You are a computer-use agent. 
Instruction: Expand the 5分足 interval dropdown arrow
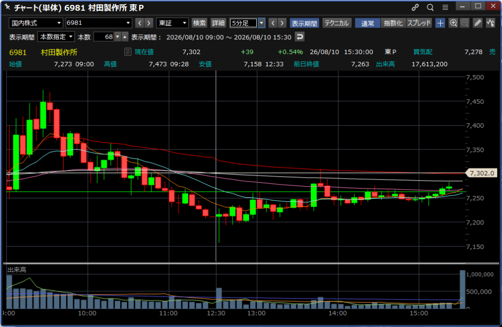(x=262, y=23)
